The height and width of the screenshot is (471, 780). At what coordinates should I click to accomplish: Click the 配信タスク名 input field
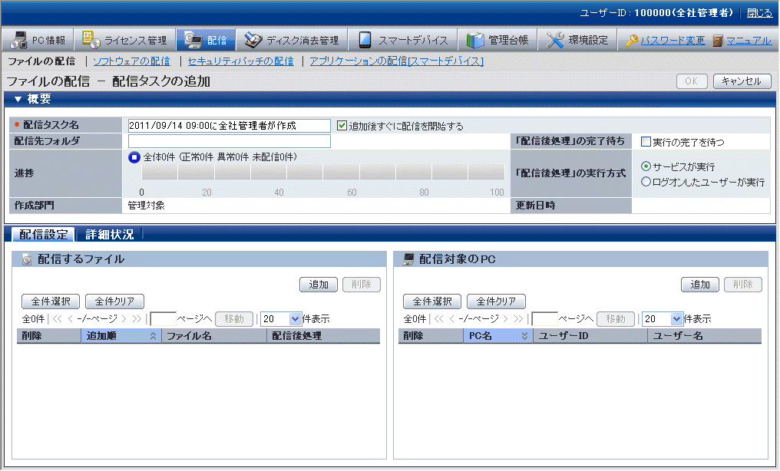tap(230, 126)
